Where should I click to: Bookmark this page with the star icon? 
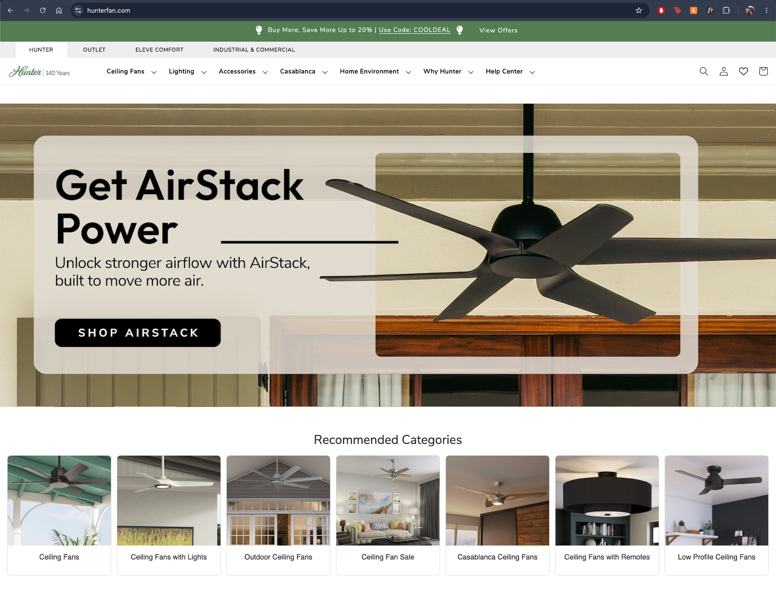639,11
